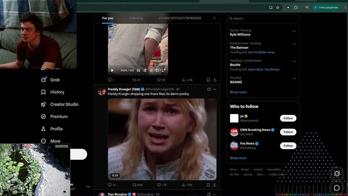
Task: Open options for The Batman trend
Action: pyautogui.click(x=294, y=44)
